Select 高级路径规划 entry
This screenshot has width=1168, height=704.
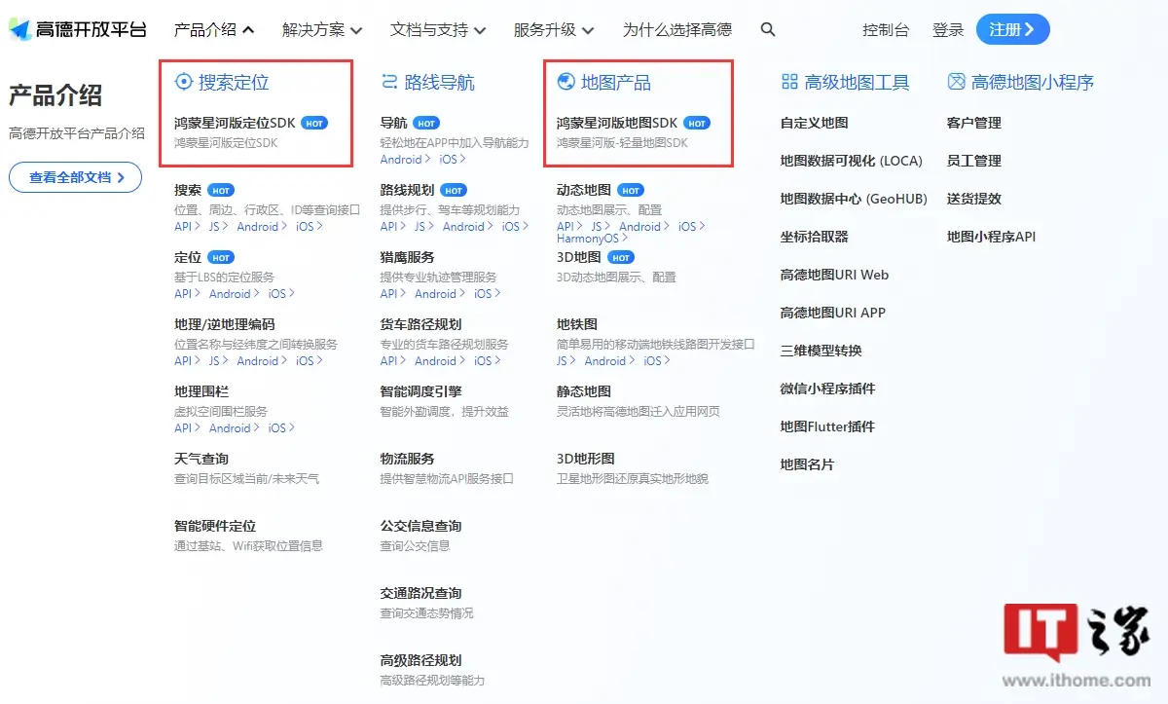click(420, 660)
